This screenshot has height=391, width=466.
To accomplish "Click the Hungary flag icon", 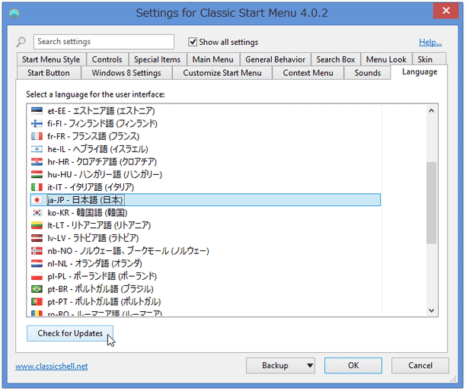I will tap(37, 174).
